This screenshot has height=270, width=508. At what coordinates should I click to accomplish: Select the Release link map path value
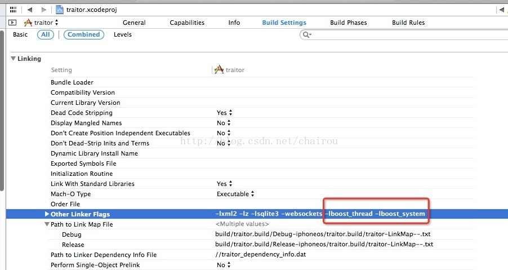point(324,244)
